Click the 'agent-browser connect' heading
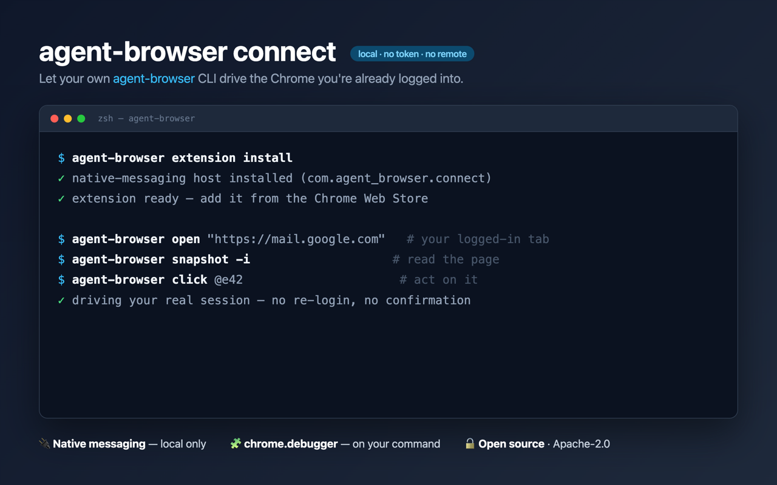Image resolution: width=777 pixels, height=485 pixels. (x=188, y=52)
